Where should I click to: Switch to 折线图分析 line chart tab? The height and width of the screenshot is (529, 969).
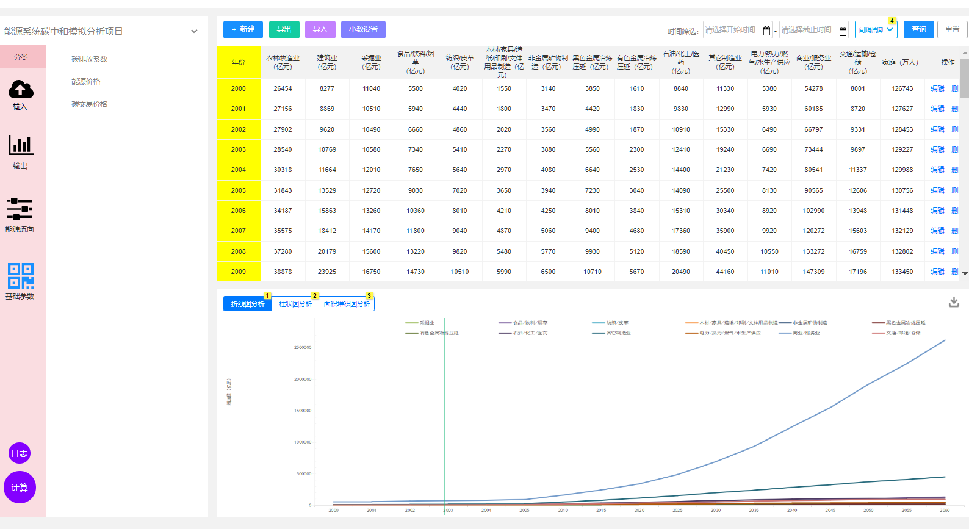click(248, 304)
